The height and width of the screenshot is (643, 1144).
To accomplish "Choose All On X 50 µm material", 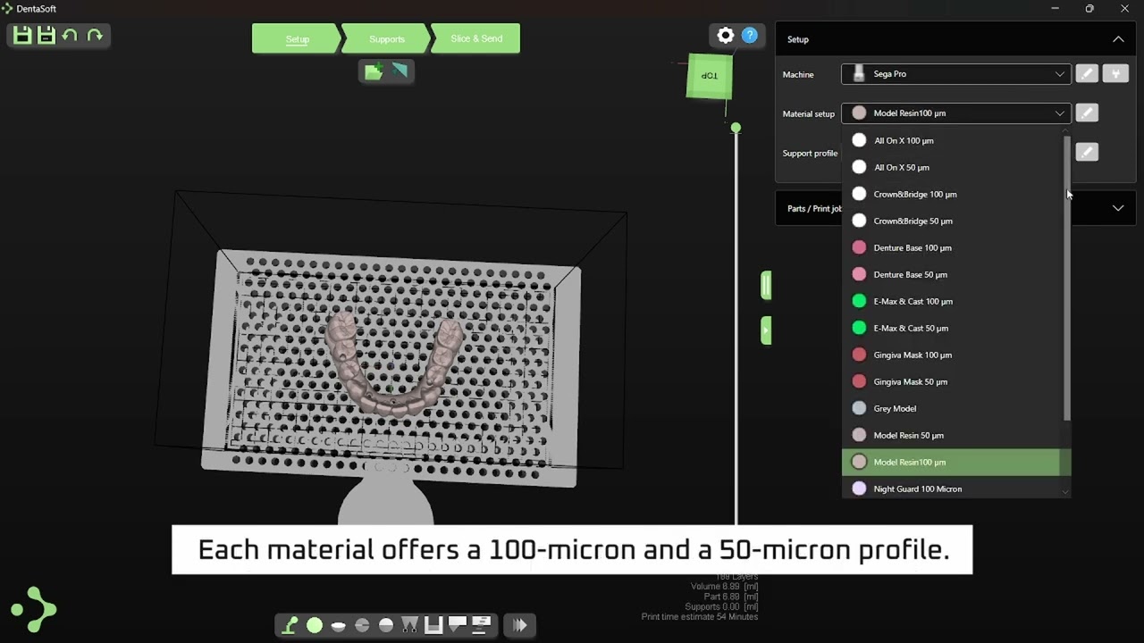I will 951,167.
